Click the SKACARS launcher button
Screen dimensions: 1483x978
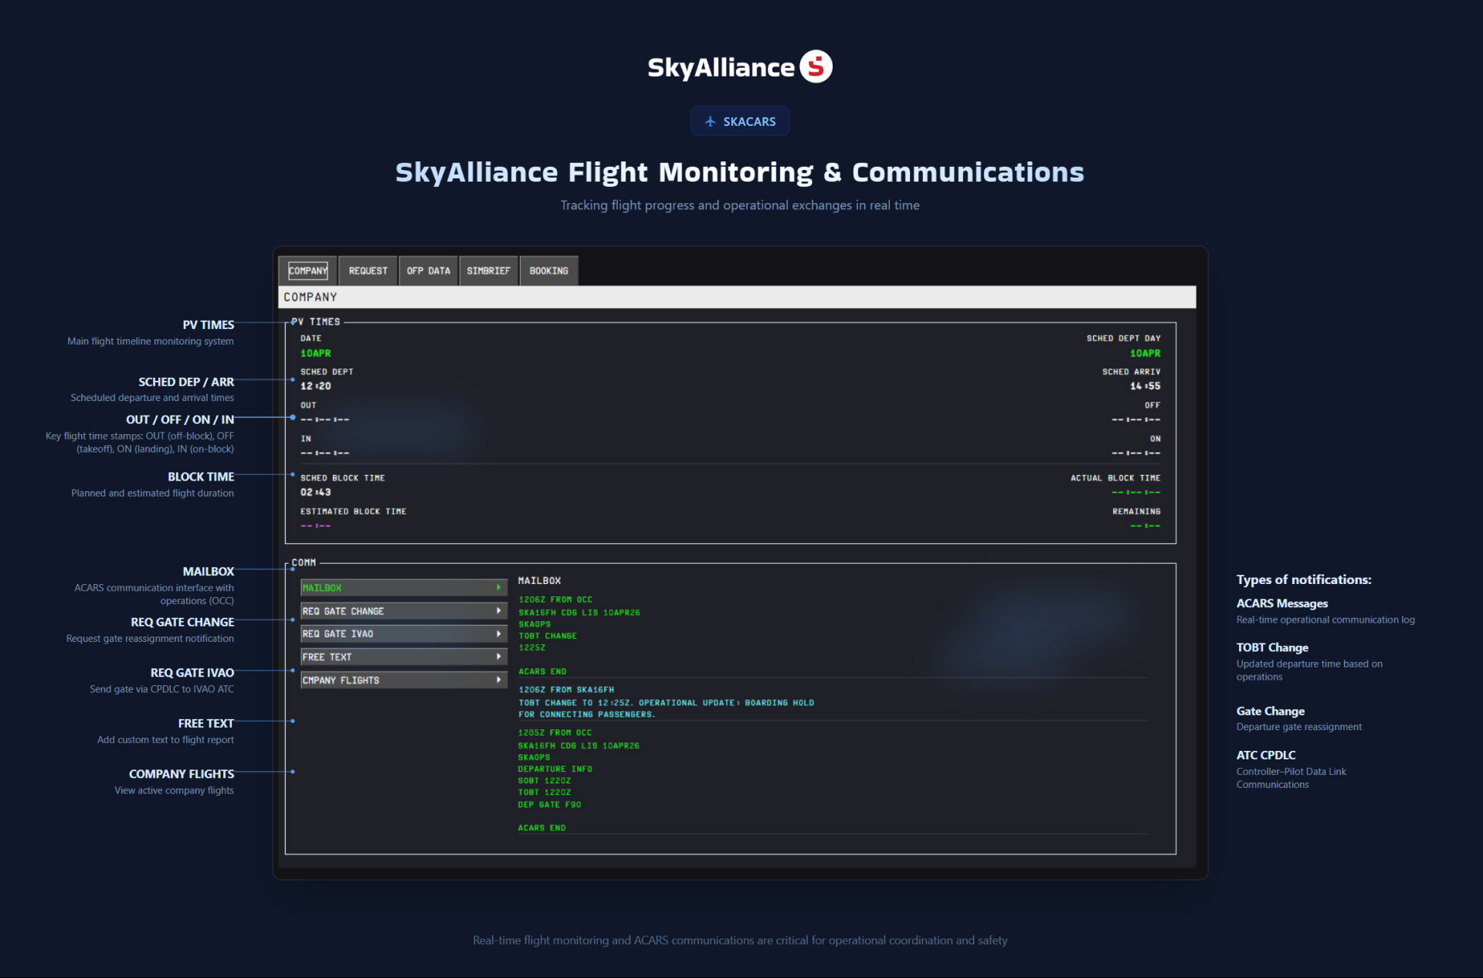pyautogui.click(x=739, y=121)
